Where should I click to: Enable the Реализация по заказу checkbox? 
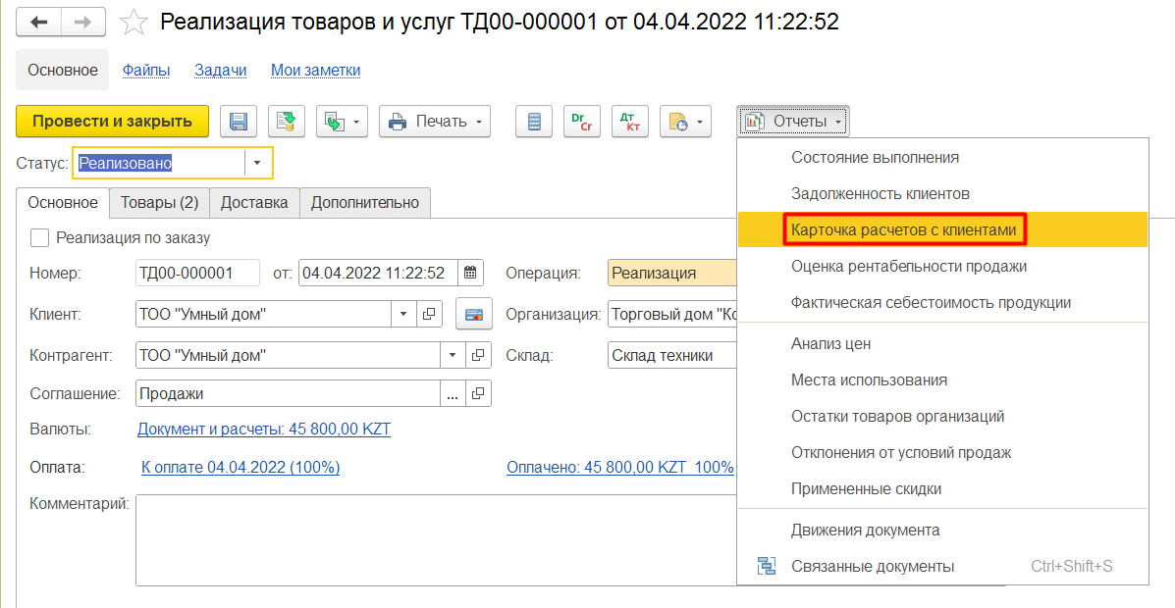pos(39,237)
